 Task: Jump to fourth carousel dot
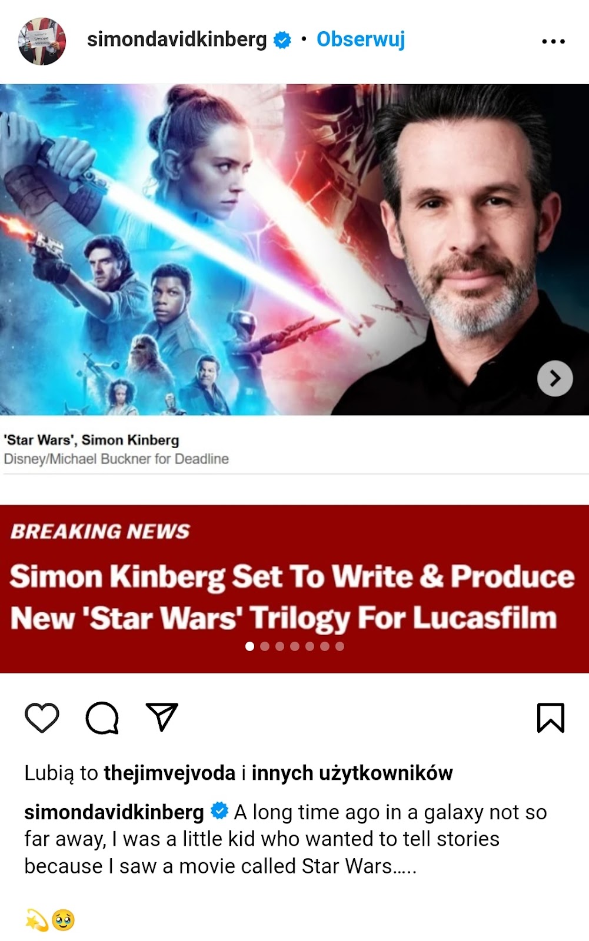[295, 646]
